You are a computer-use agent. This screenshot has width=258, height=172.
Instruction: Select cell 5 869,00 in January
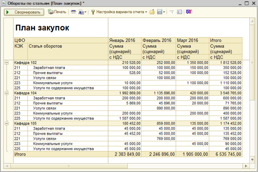point(125,103)
